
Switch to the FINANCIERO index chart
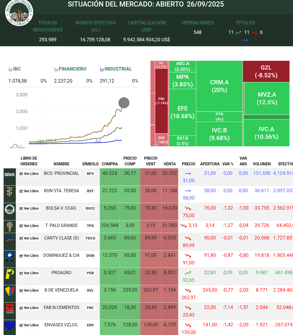tap(70, 69)
